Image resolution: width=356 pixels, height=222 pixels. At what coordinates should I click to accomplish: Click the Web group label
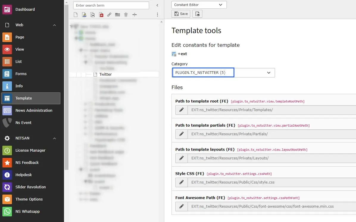click(19, 25)
